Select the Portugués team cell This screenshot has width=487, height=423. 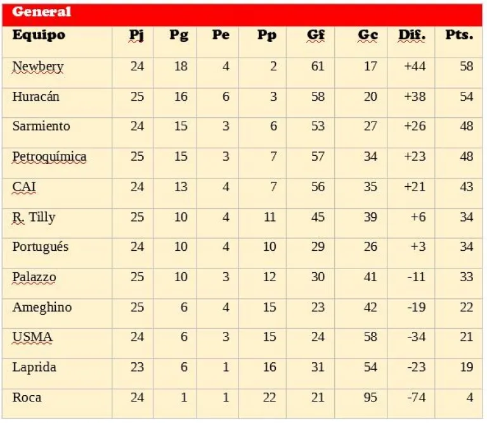coord(41,247)
